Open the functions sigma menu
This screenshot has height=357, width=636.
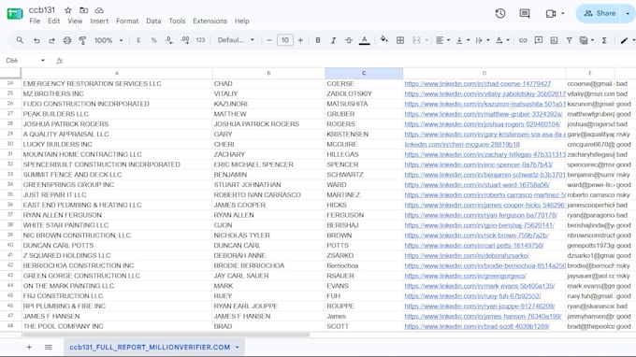click(604, 40)
